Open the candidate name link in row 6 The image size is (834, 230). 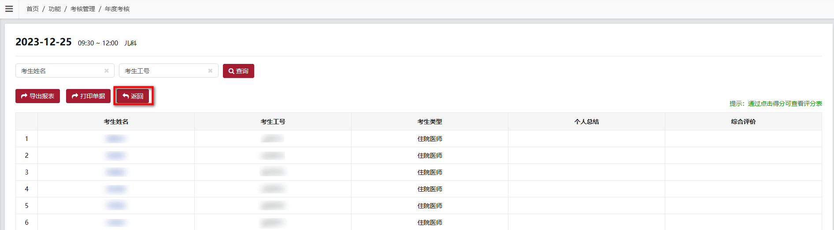pos(116,223)
